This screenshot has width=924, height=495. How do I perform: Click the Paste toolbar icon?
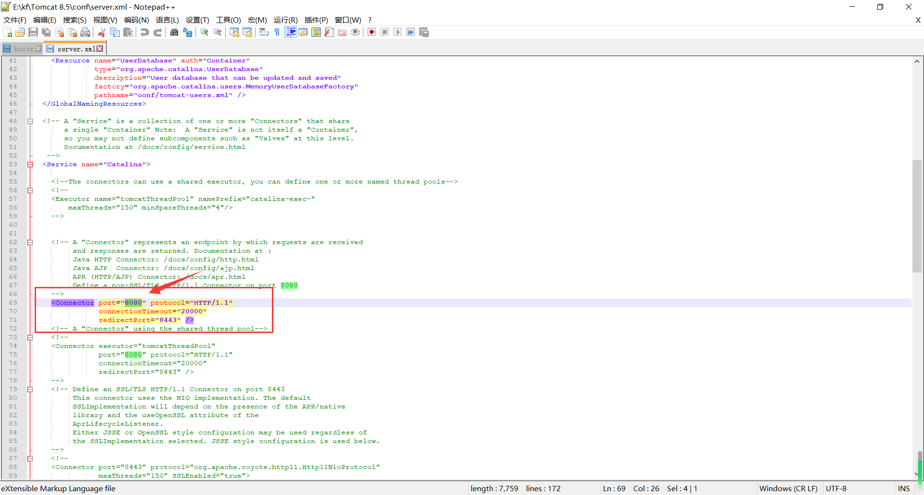pyautogui.click(x=128, y=32)
